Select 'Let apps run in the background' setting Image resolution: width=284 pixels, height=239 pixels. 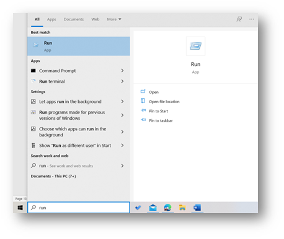(x=70, y=101)
